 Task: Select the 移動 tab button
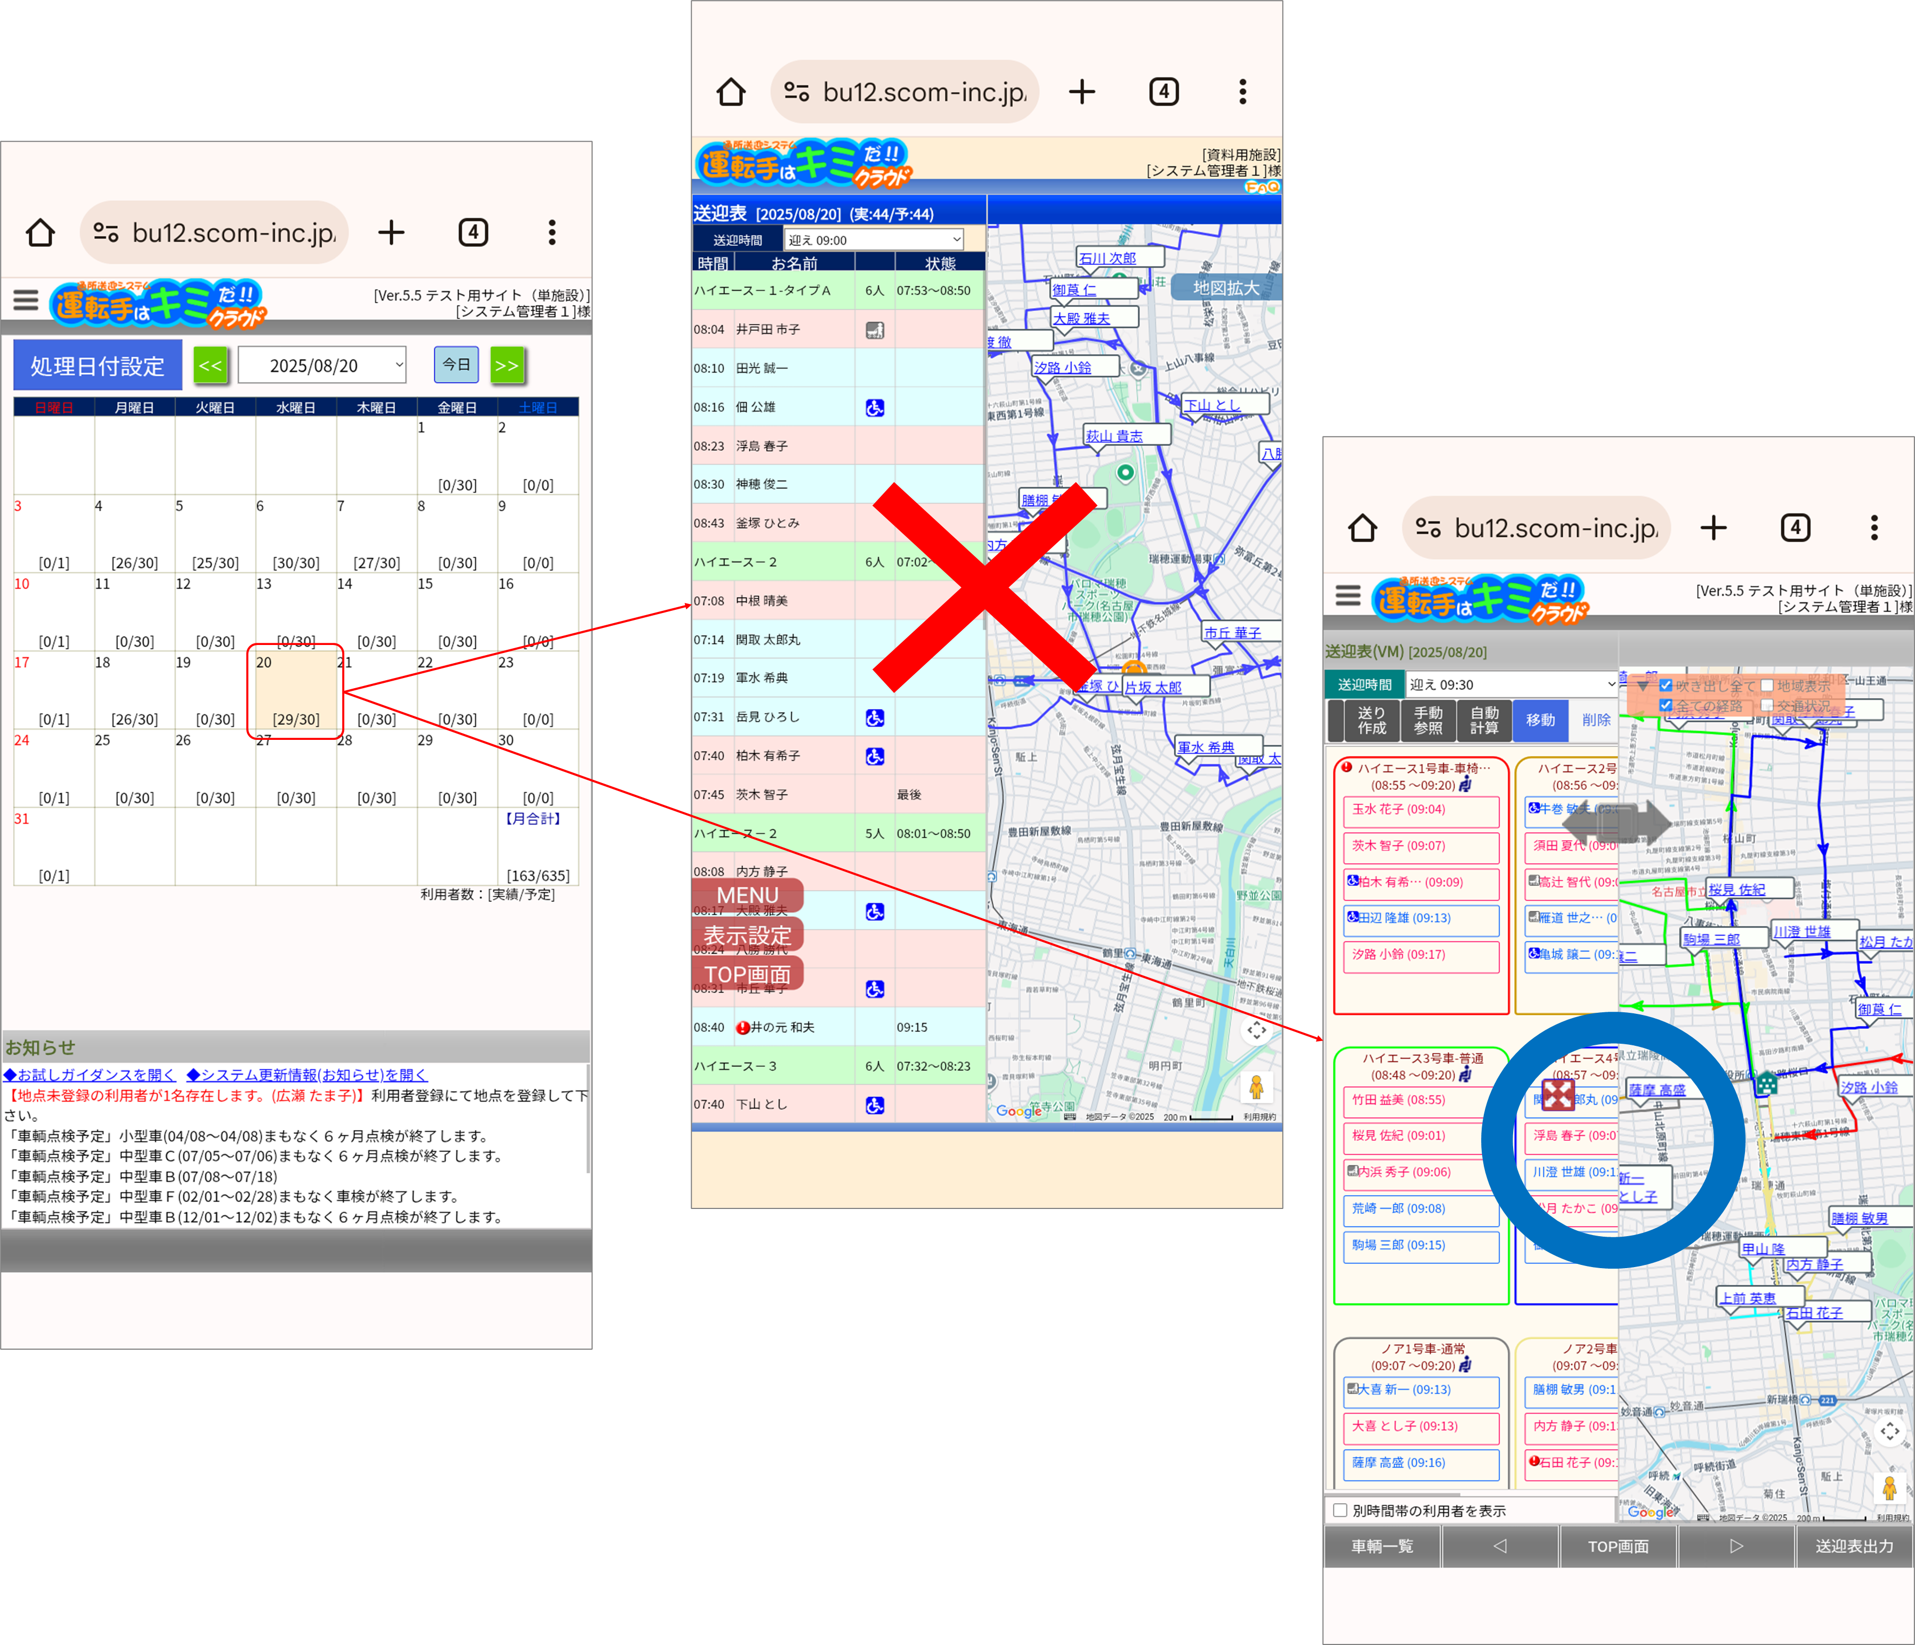tap(1540, 720)
